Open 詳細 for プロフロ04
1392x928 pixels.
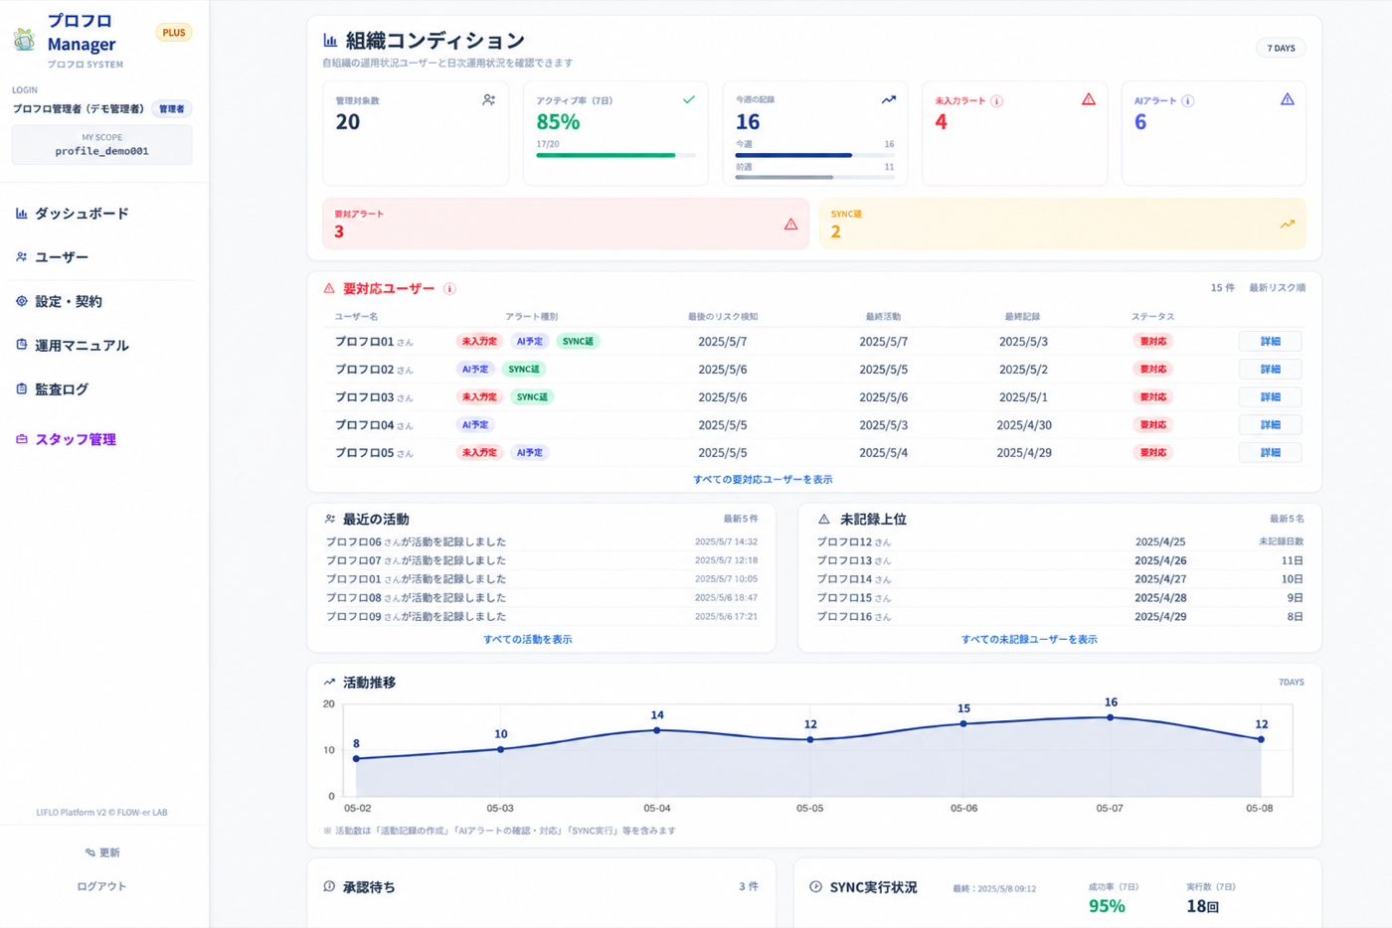tap(1270, 424)
